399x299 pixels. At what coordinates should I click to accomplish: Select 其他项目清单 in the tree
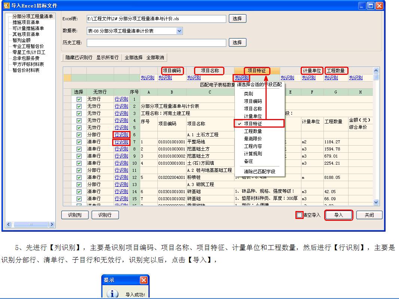coord(26,34)
